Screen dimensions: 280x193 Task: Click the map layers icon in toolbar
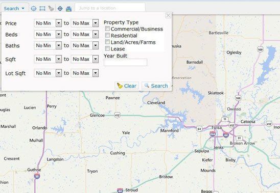[68, 9]
